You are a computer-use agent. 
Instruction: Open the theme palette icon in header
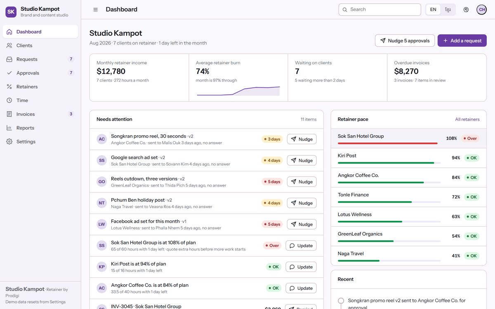click(466, 9)
